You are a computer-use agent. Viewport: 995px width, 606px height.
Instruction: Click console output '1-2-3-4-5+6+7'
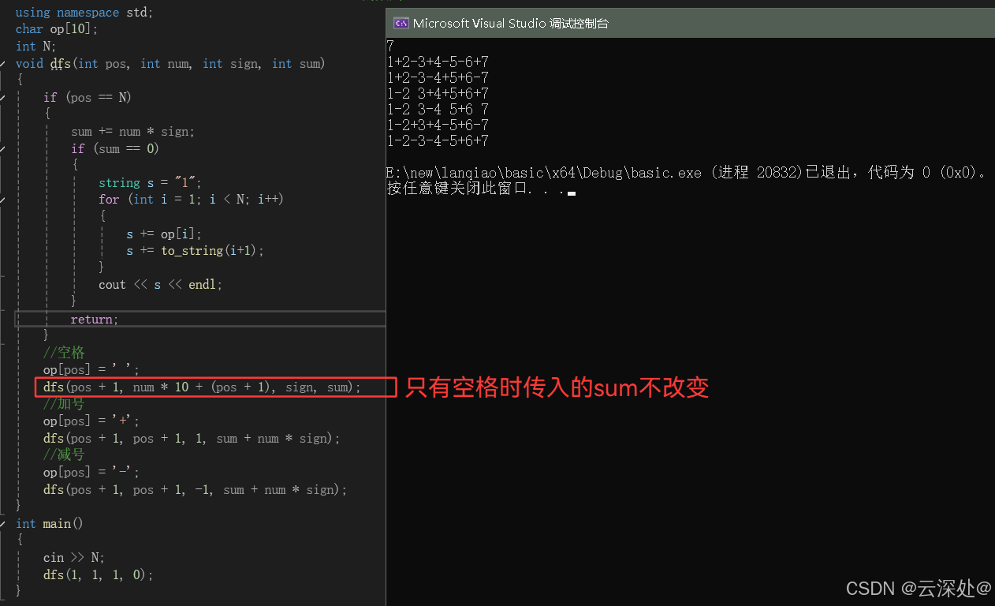tap(438, 140)
